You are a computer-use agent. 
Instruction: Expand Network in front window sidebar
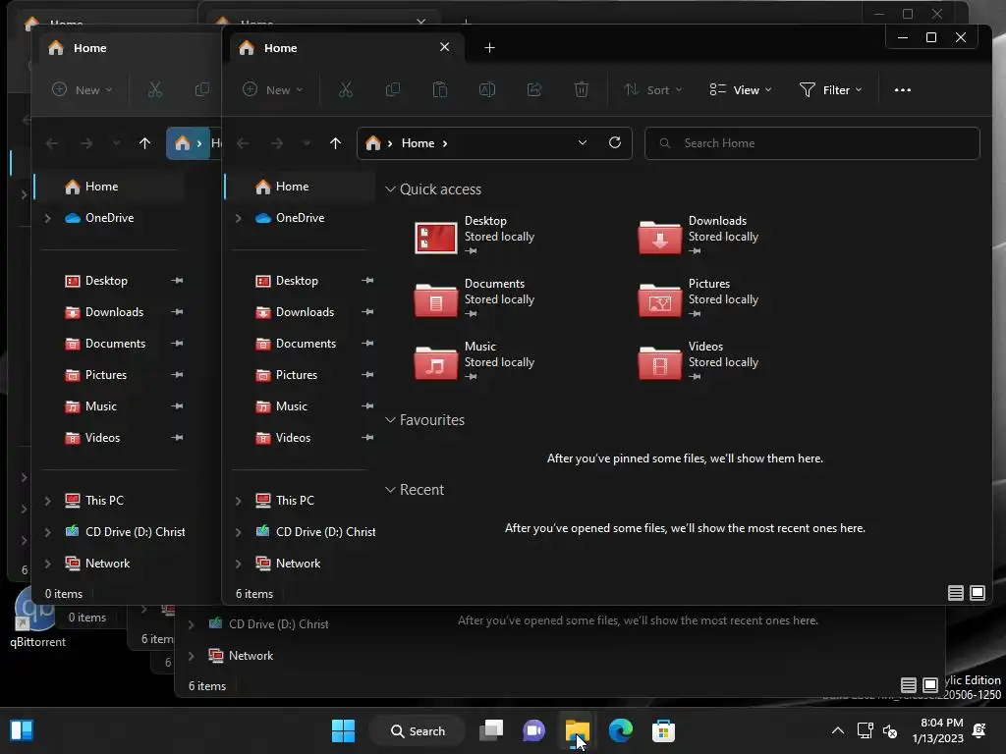pos(238,564)
